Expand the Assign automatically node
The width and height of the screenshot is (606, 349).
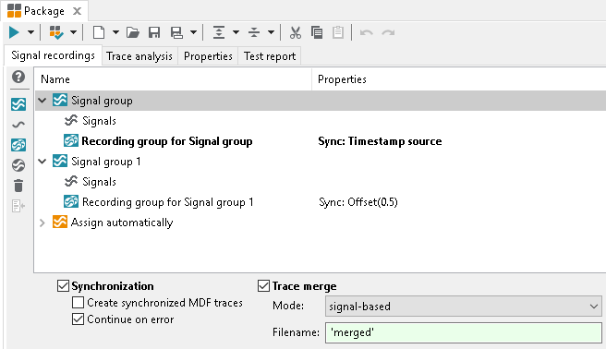[x=42, y=223]
